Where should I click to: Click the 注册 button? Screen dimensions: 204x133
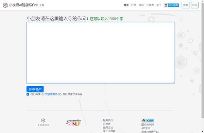(194, 5)
